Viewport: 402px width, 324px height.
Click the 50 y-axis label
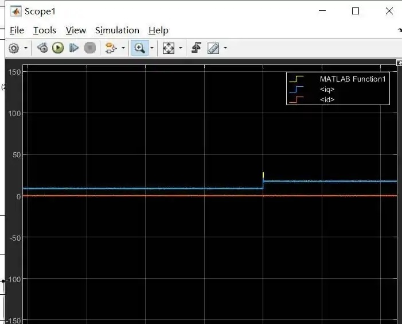pos(17,155)
